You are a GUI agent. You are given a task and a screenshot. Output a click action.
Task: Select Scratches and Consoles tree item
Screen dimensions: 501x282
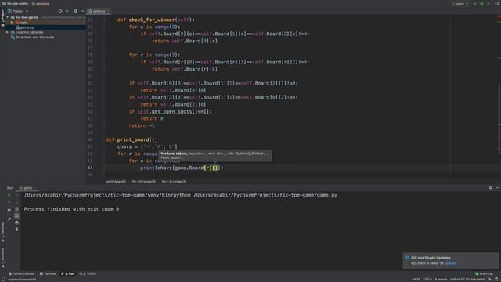[x=33, y=38]
